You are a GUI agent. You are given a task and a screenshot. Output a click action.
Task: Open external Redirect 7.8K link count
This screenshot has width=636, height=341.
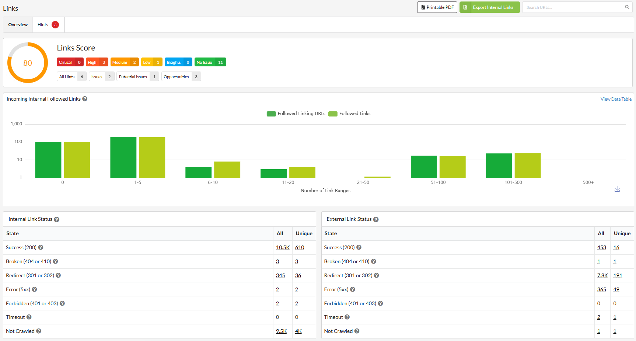coord(602,275)
